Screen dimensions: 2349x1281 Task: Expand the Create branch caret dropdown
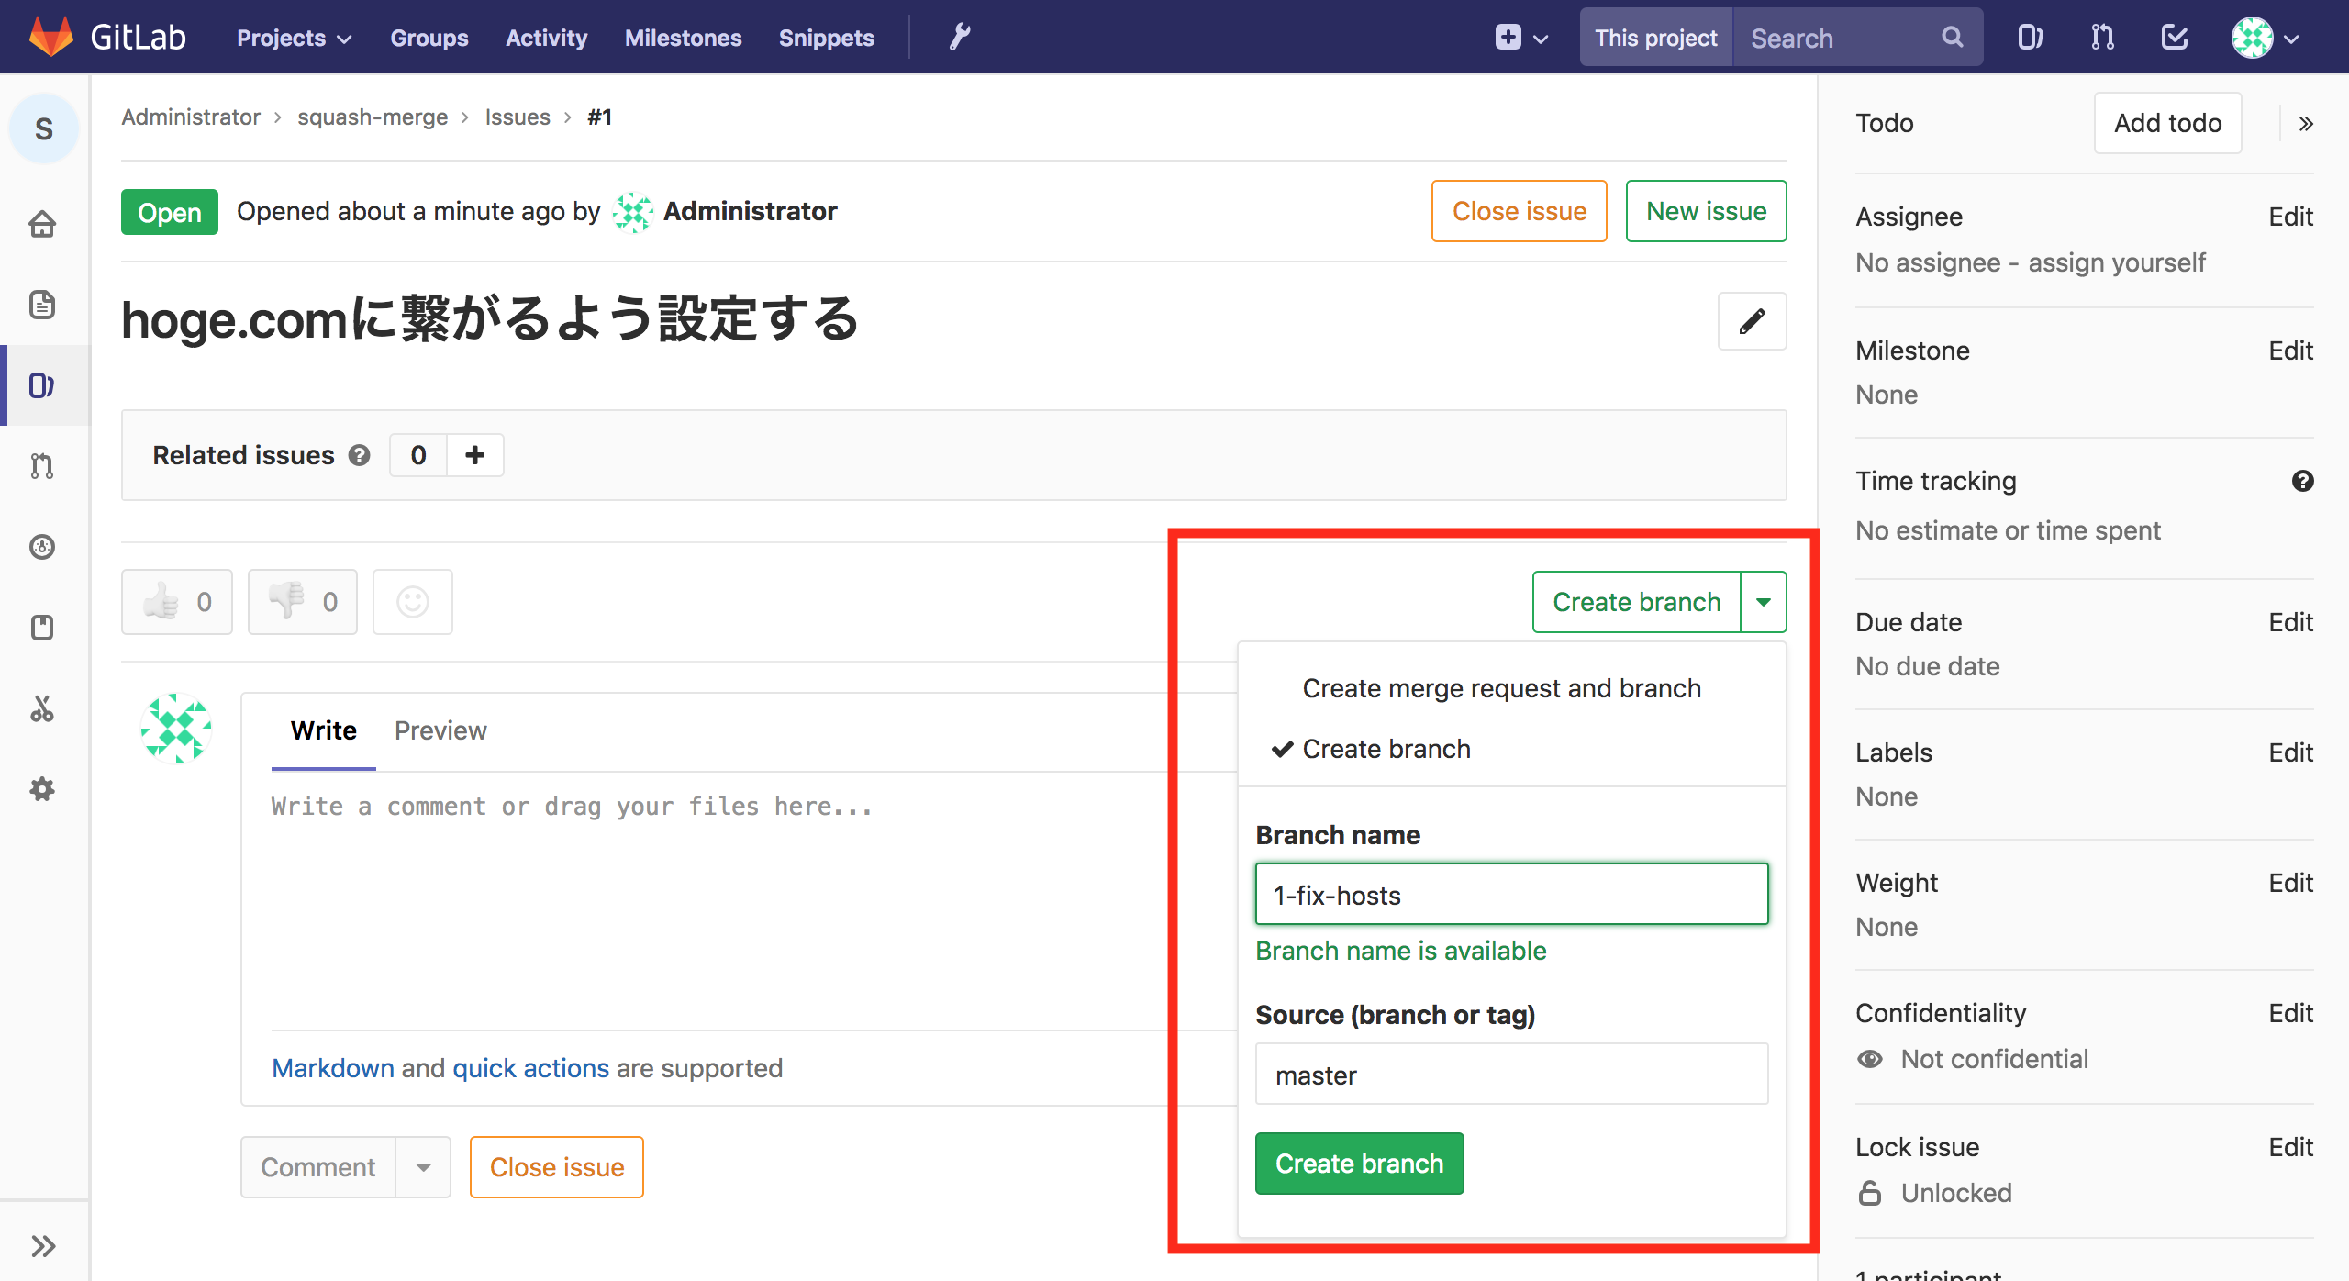pos(1764,601)
